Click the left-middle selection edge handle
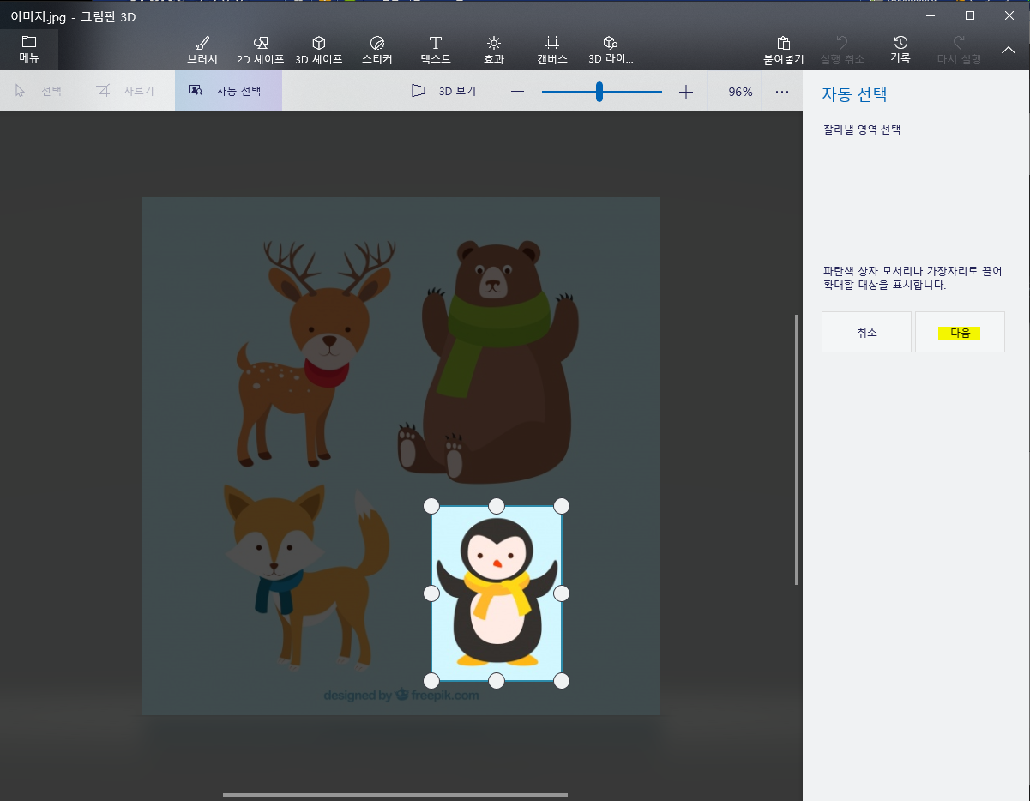The image size is (1030, 801). (x=431, y=593)
